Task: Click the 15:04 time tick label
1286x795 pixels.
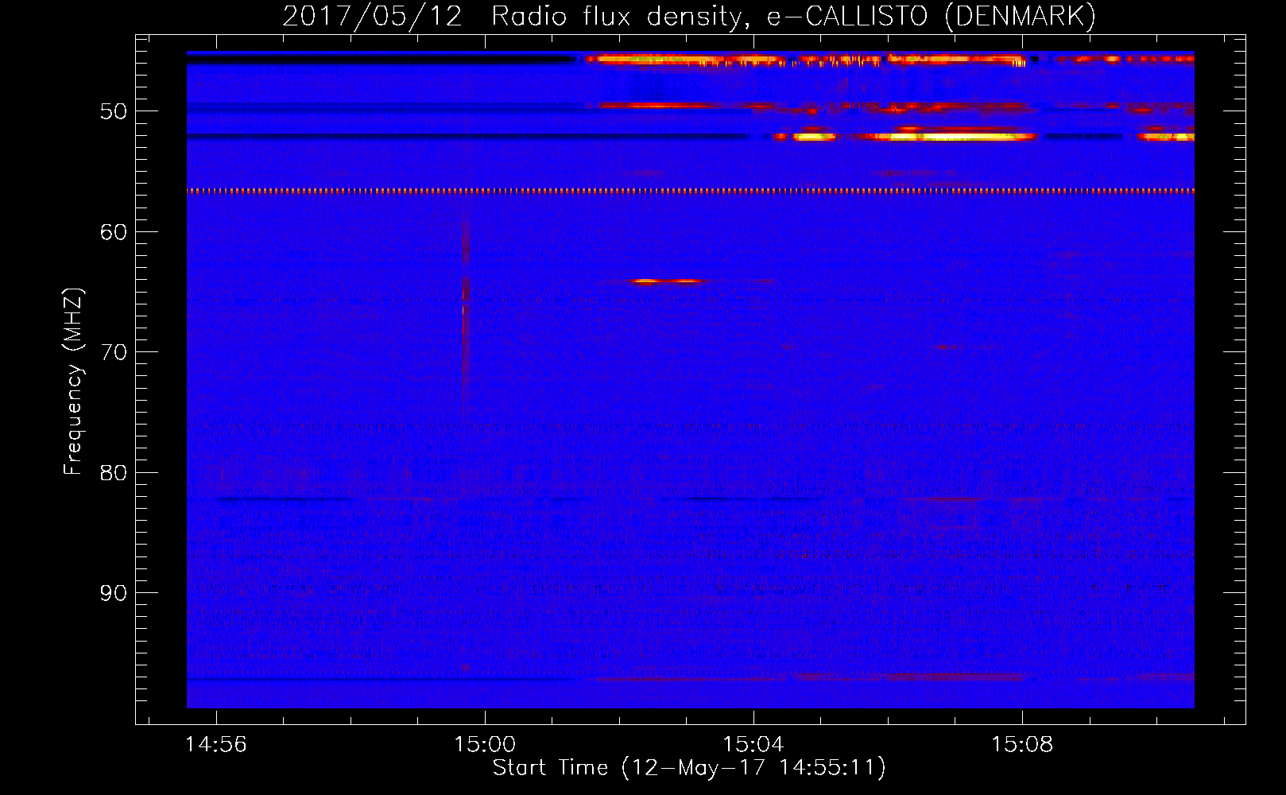Action: [x=753, y=744]
